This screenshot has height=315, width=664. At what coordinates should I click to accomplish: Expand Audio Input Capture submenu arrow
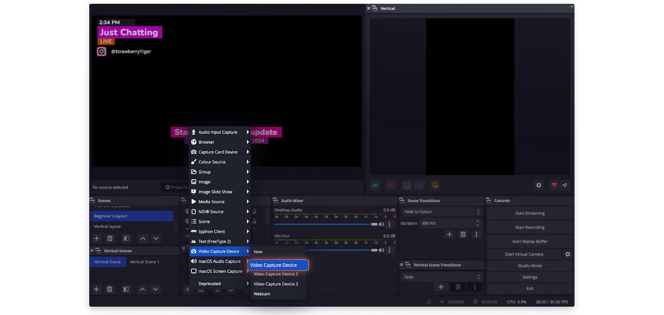coord(248,132)
